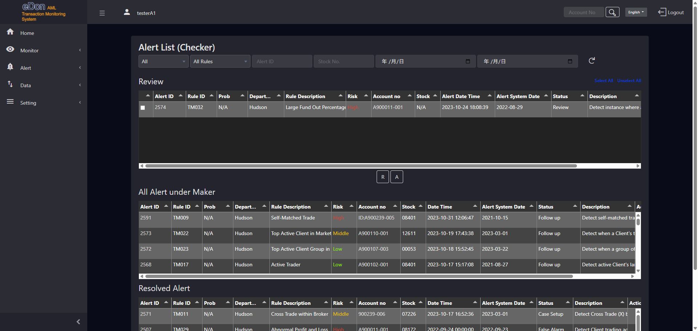Open the Monitor menu item
Screen dimensions: 698x331
[29, 50]
